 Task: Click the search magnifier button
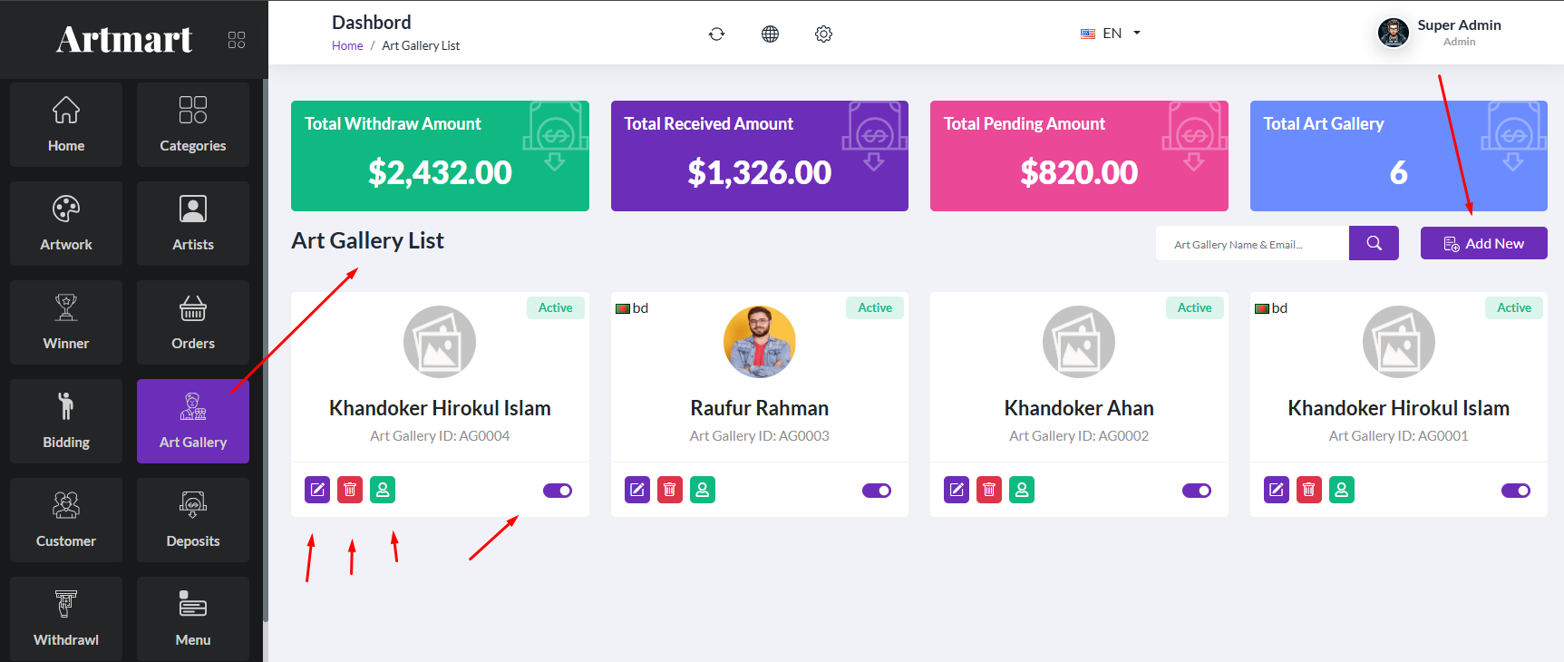(1374, 243)
